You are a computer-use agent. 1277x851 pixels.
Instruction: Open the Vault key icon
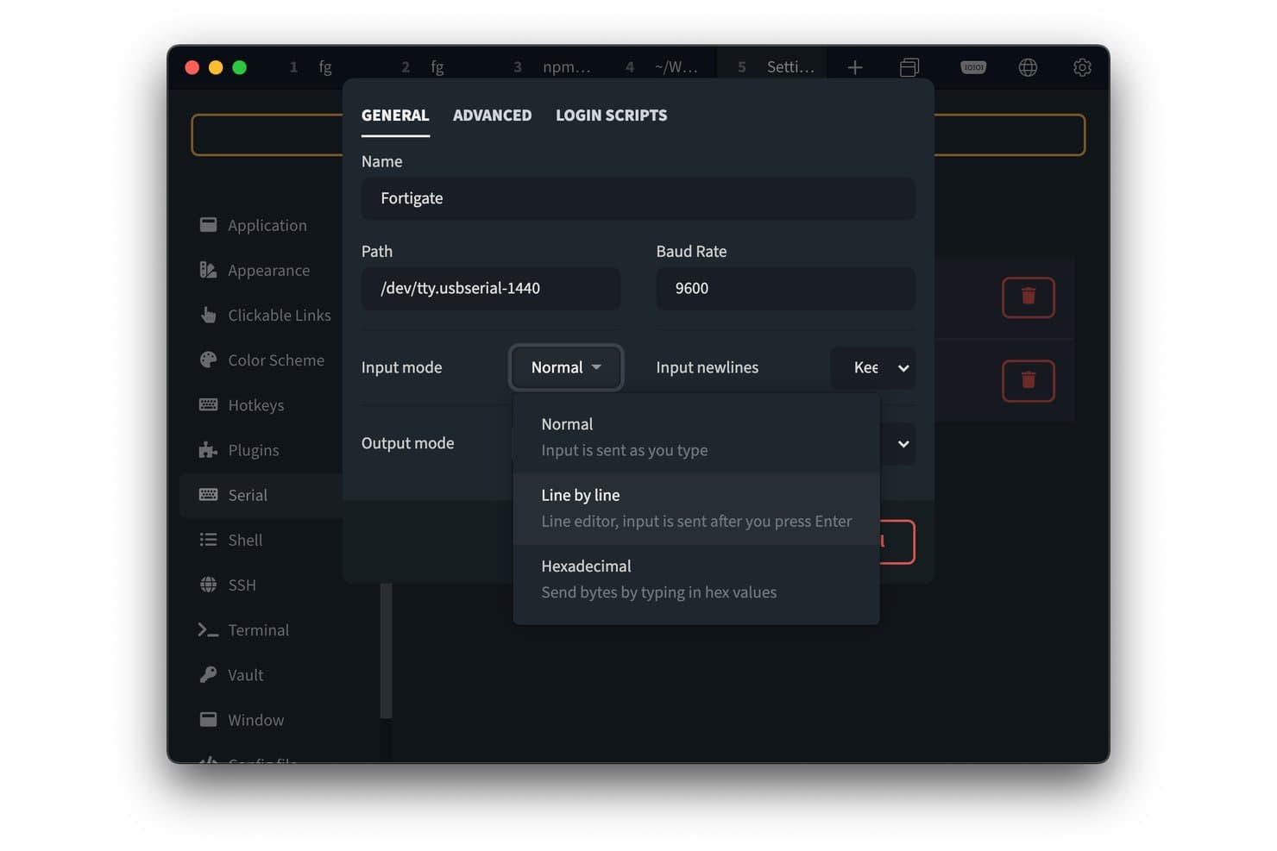click(208, 674)
